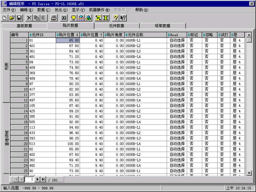Click the 忽略 cell in row 3

(x=209, y=51)
